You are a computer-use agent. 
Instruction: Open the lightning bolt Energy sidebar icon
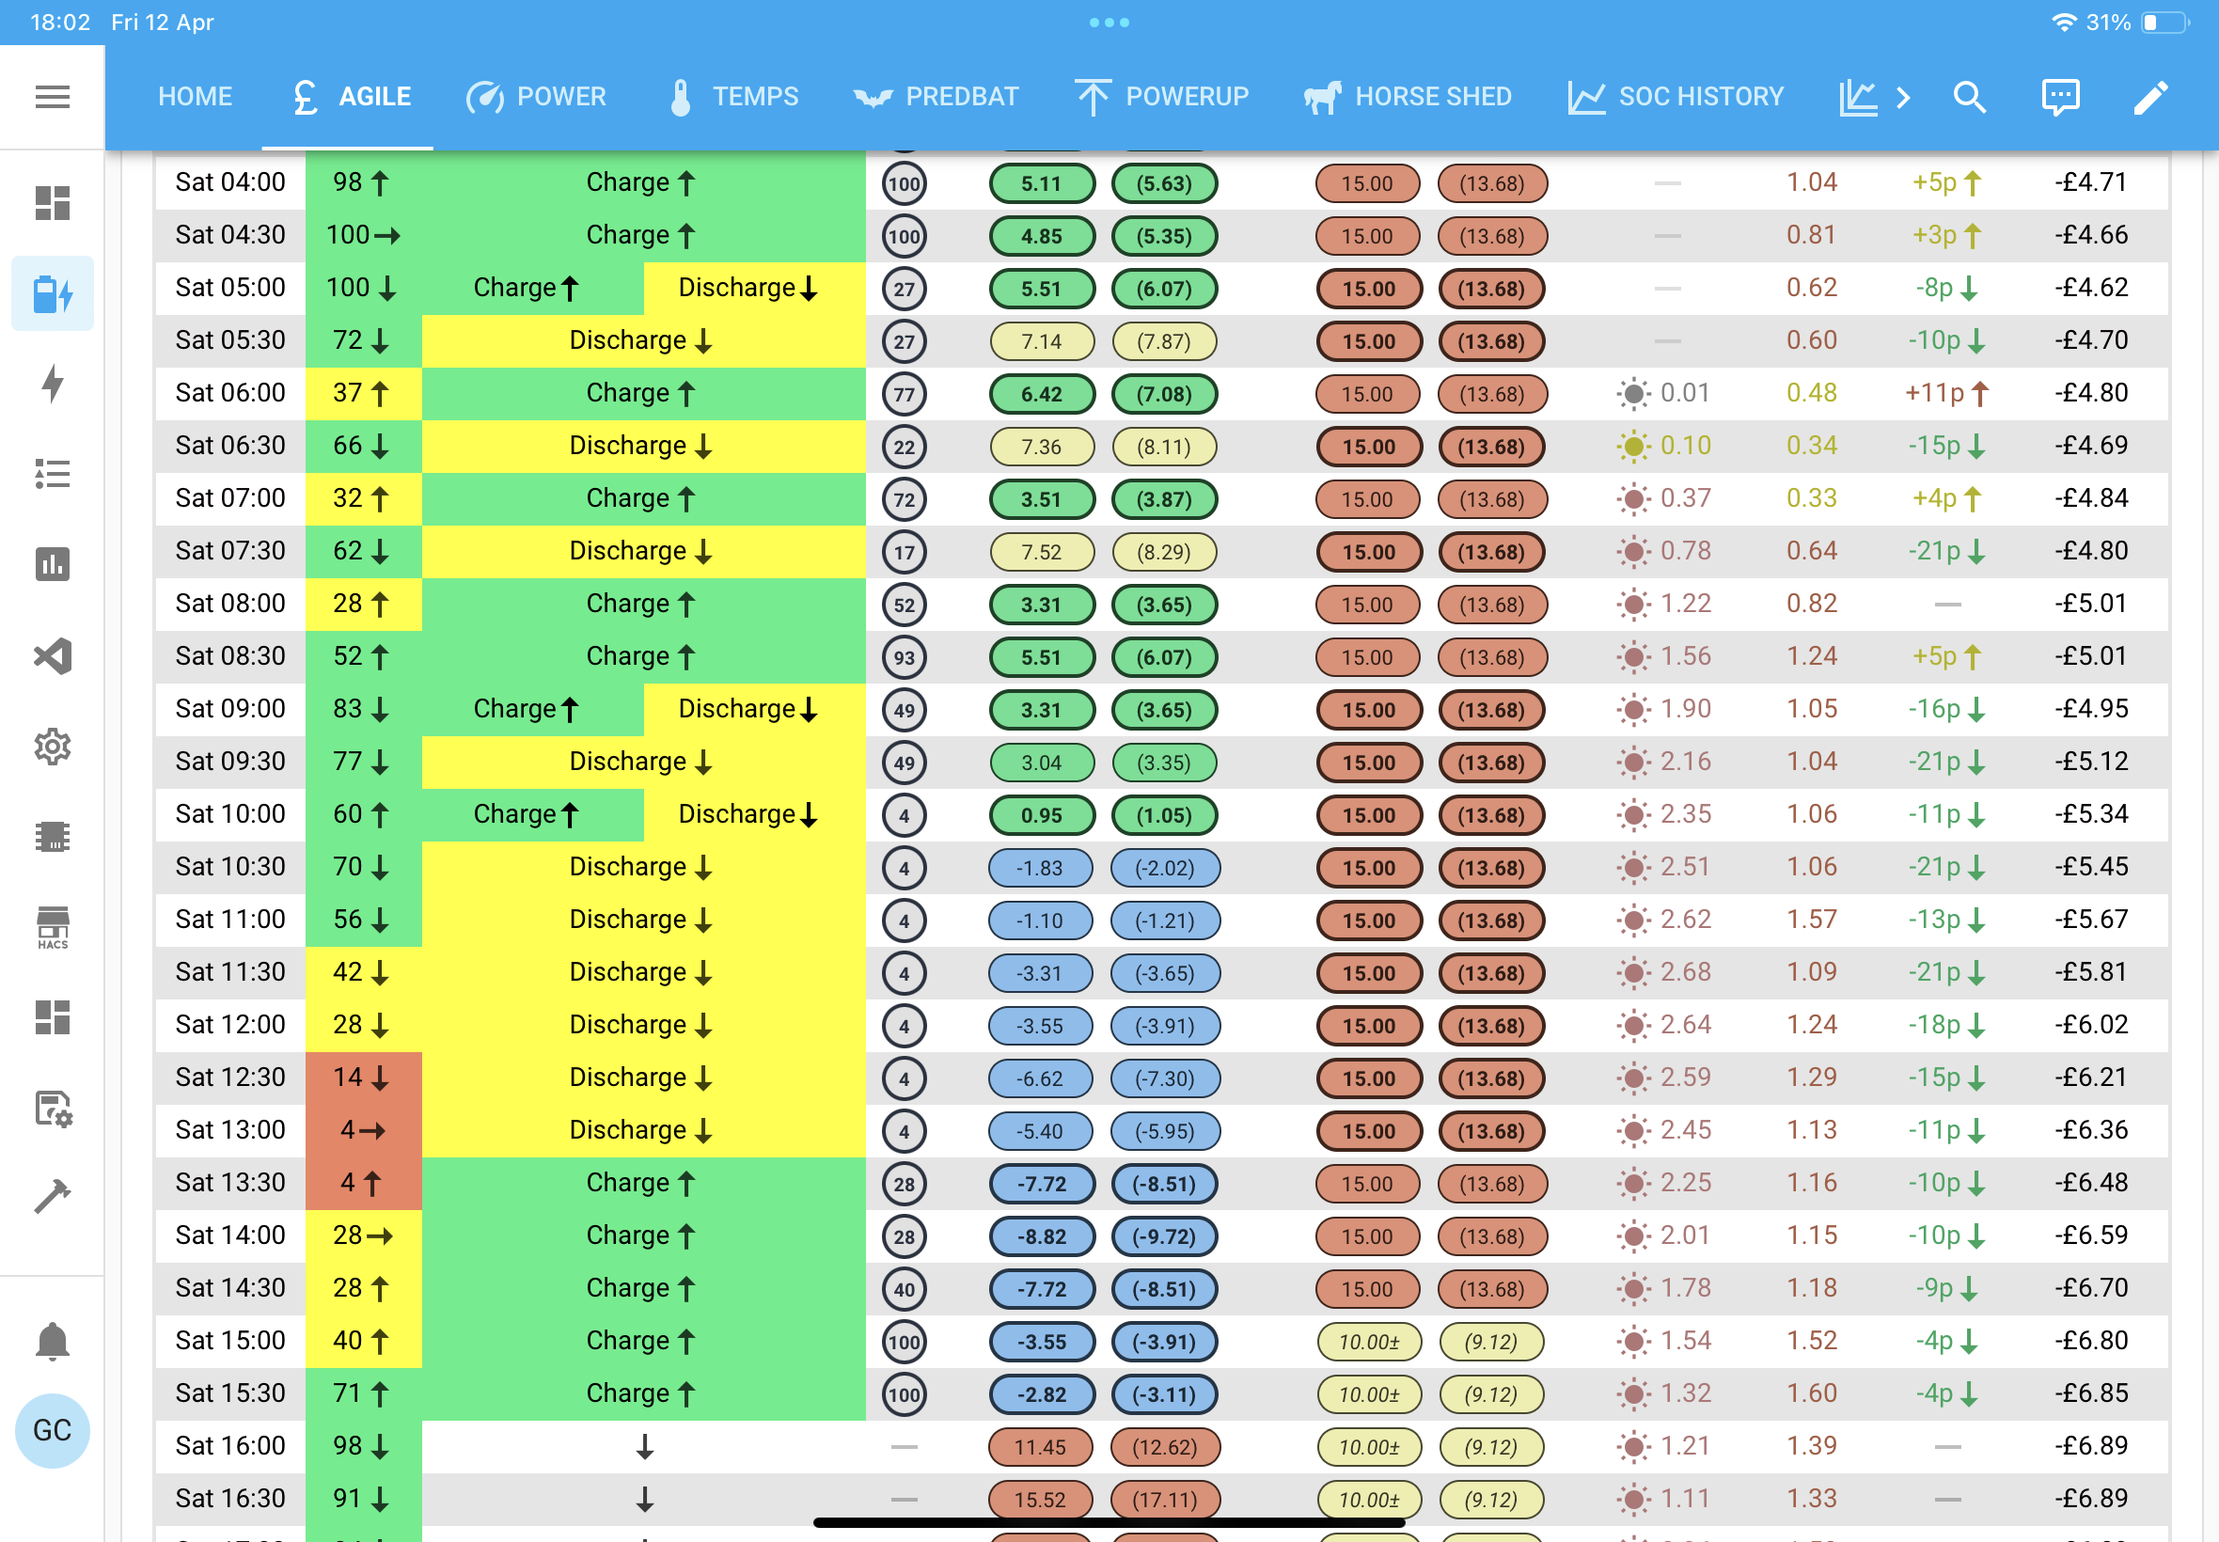click(x=52, y=384)
